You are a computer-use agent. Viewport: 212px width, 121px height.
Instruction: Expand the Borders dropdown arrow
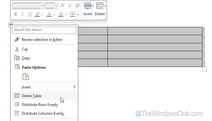click(78, 15)
